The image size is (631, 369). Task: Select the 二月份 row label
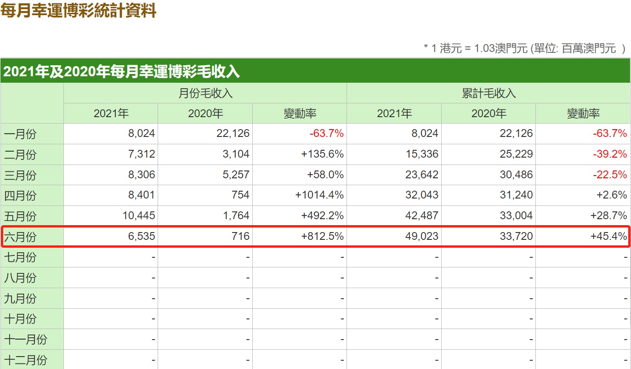(x=20, y=154)
